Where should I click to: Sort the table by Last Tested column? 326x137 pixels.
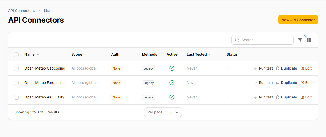coord(199,54)
